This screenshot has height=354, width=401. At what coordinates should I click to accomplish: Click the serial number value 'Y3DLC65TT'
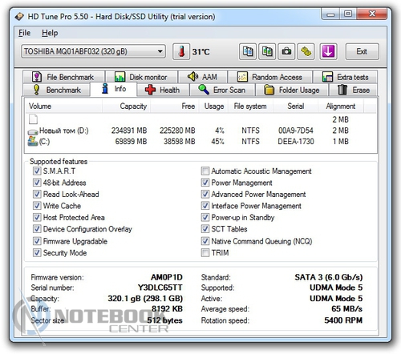tap(160, 288)
